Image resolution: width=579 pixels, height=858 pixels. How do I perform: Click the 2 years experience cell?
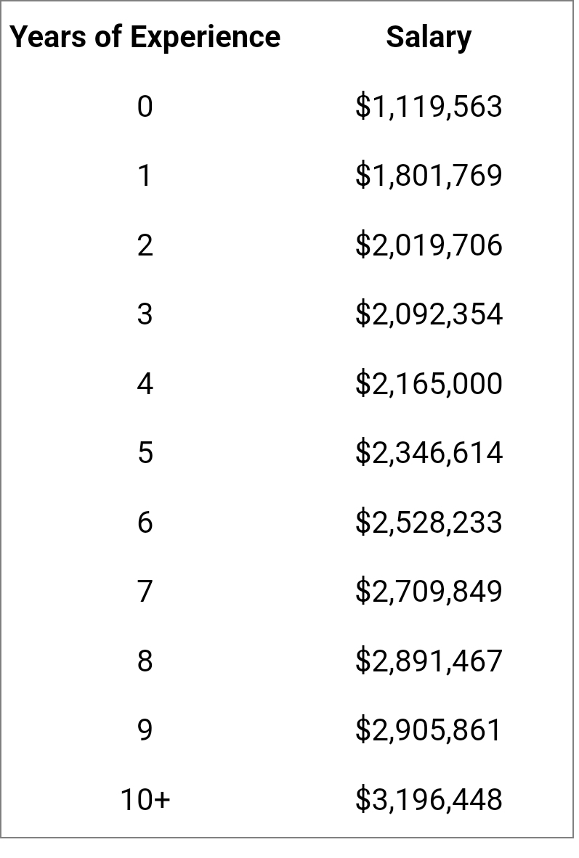coord(145,245)
